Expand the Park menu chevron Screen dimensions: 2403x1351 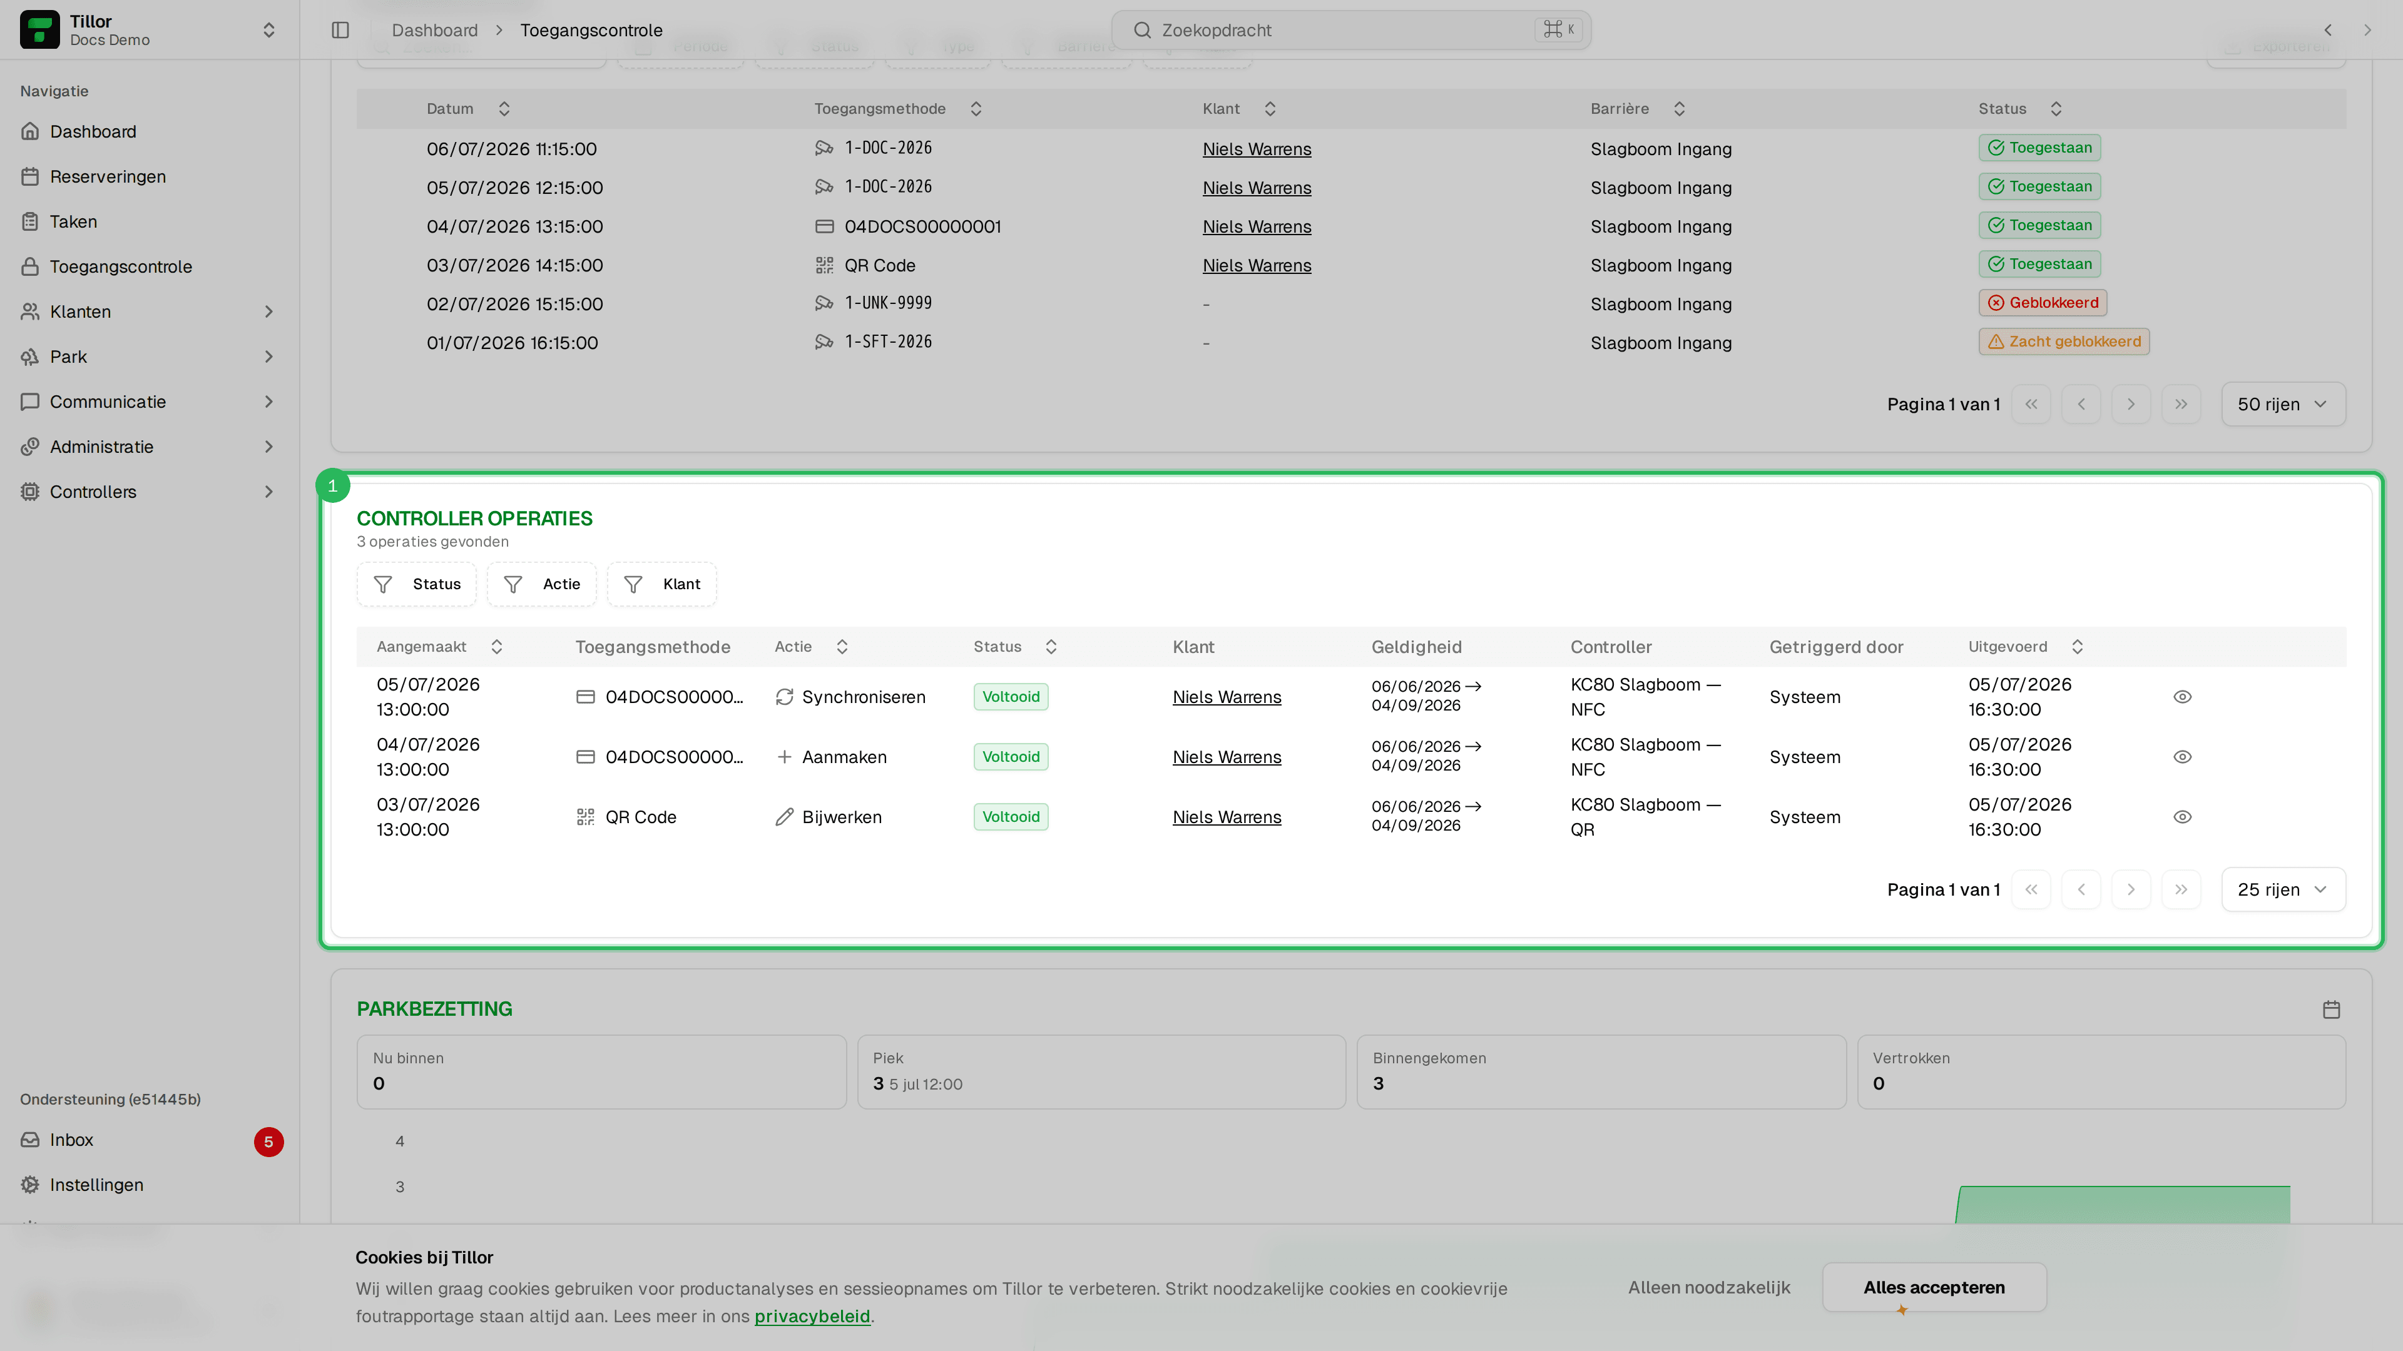(x=268, y=356)
